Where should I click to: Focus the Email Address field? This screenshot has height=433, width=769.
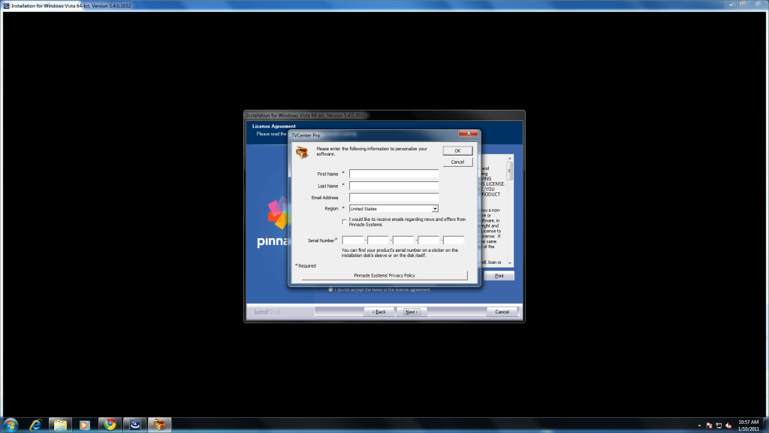[394, 198]
